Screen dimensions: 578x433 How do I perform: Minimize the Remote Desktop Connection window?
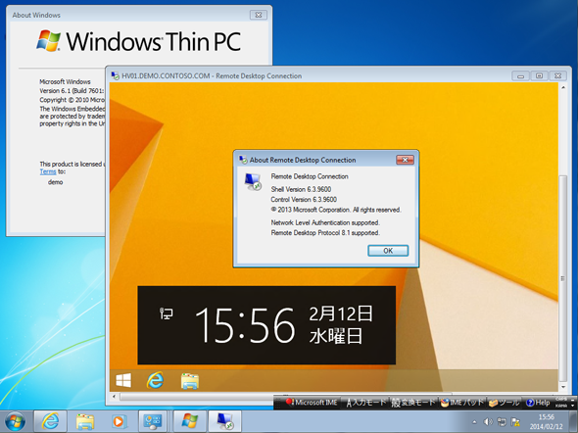tap(520, 75)
